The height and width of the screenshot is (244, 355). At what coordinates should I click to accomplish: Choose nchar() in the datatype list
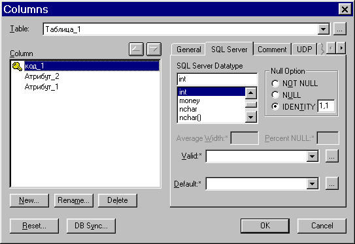pos(211,117)
